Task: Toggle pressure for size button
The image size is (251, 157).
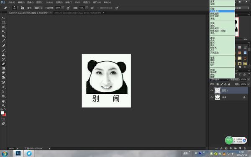Action: click(117, 8)
